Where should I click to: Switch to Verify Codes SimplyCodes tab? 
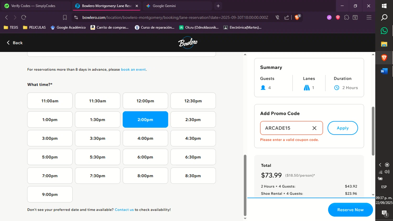(36, 6)
